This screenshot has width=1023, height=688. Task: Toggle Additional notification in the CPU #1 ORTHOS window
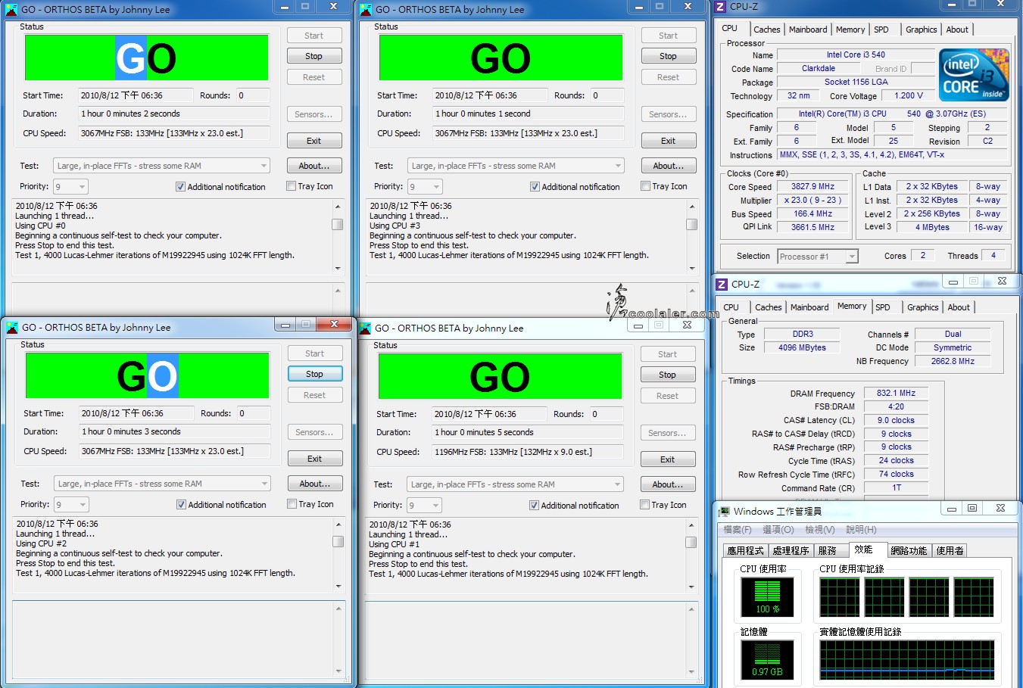coord(534,506)
